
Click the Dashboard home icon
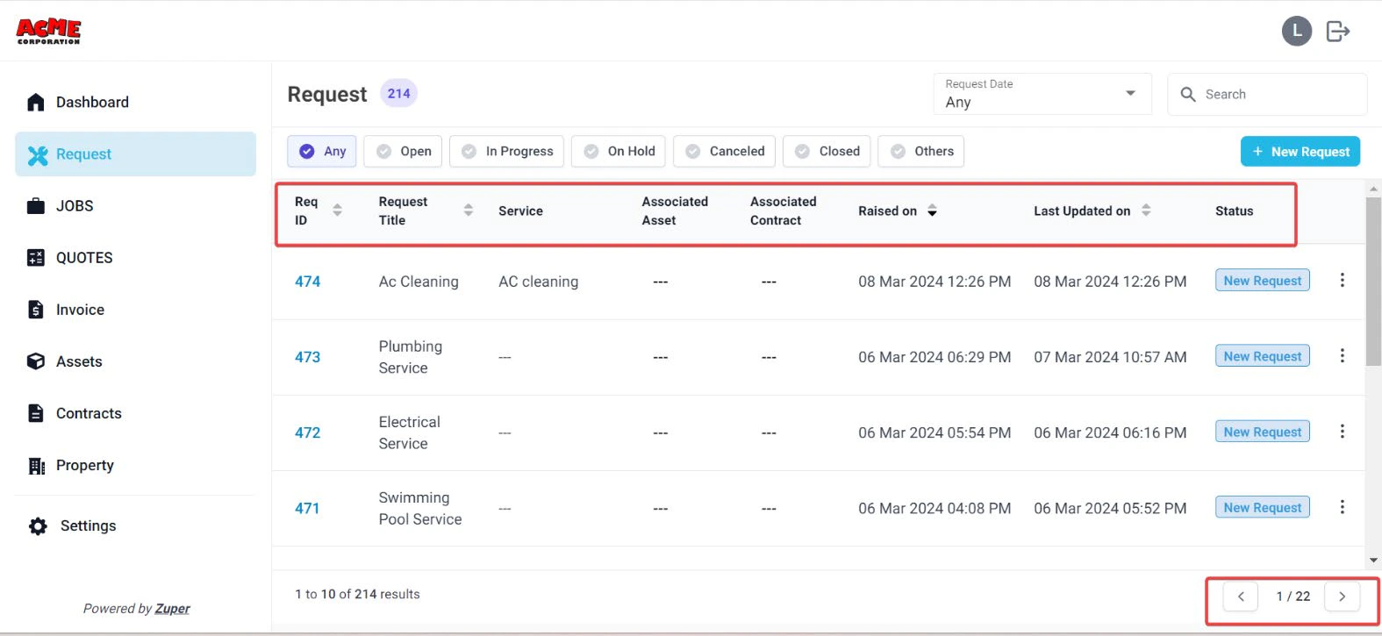[x=36, y=103]
